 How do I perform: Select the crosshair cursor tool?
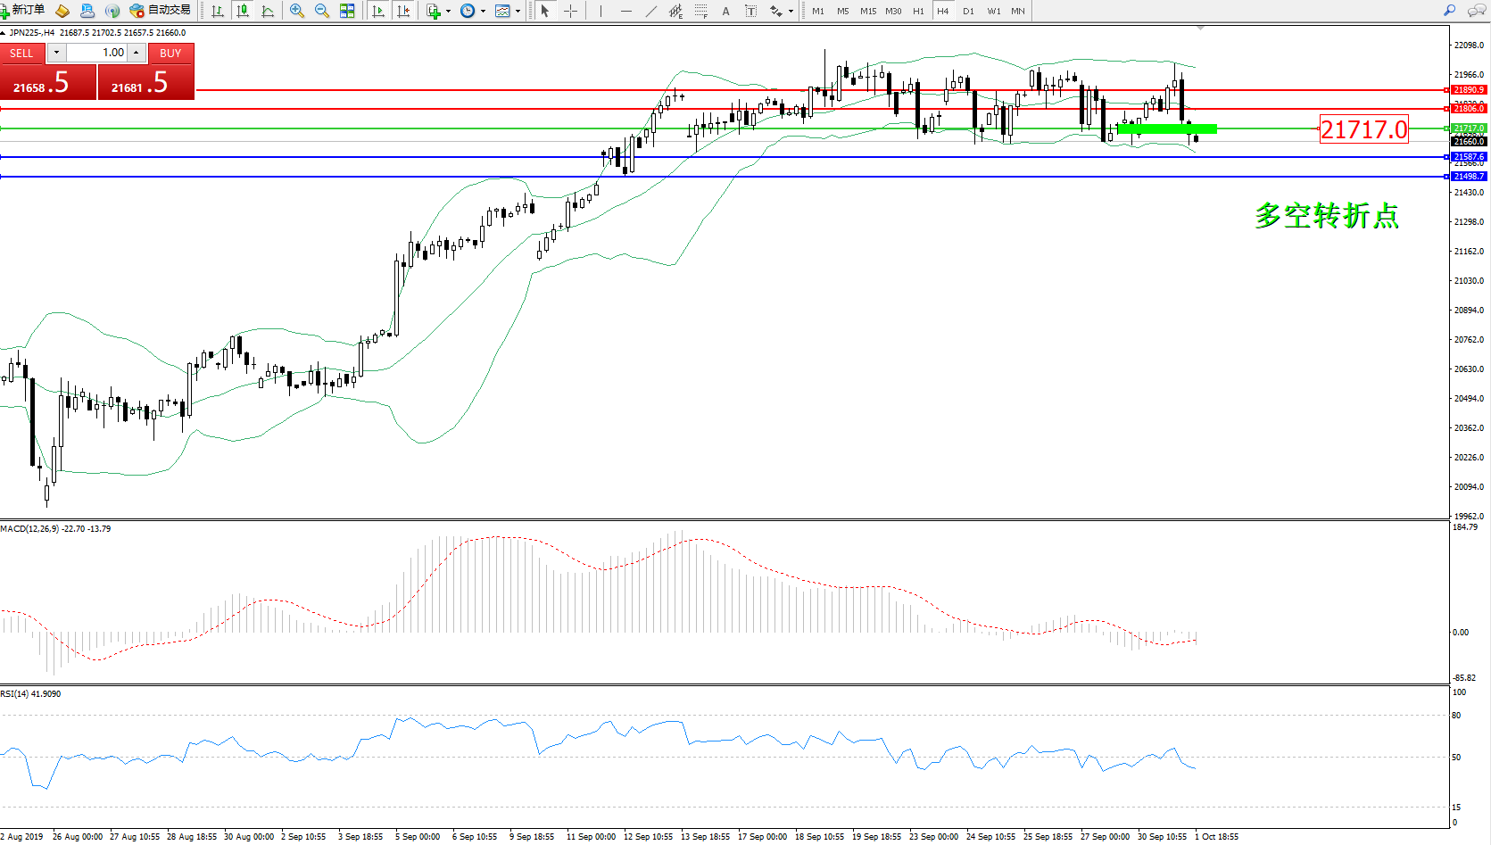coord(570,11)
